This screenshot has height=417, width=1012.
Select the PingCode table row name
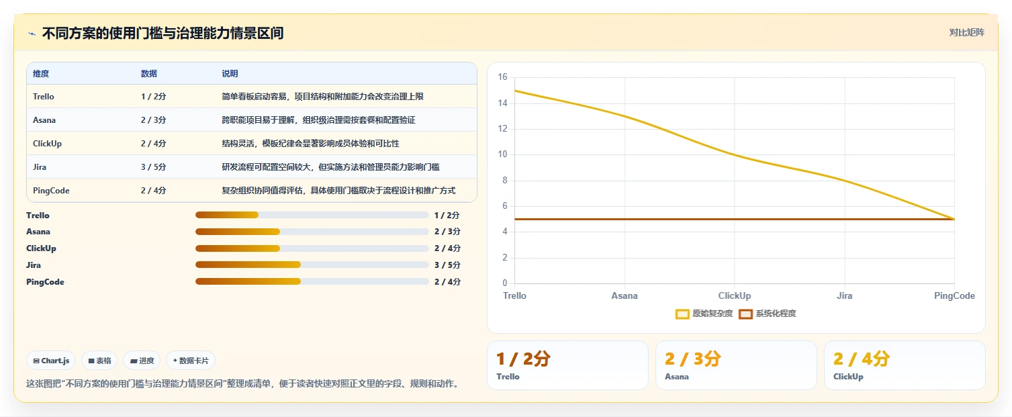(x=51, y=191)
